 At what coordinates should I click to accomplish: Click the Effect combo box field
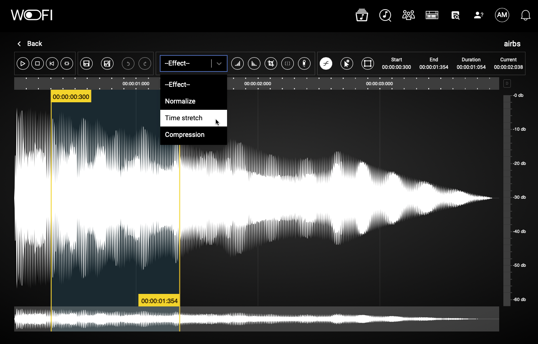pos(194,63)
